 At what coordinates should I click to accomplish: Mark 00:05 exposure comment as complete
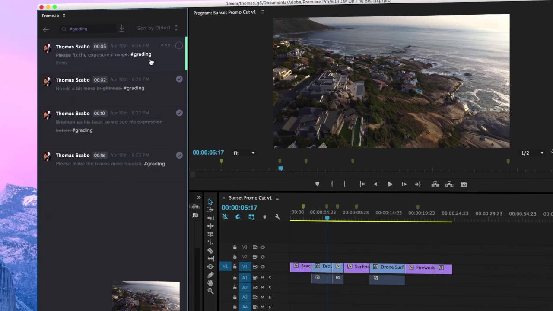pos(179,45)
